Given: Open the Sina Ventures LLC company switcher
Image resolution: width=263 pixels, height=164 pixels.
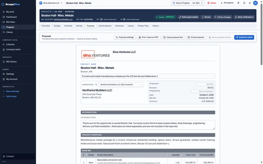Looking at the screenshot, I should [x=51, y=3].
